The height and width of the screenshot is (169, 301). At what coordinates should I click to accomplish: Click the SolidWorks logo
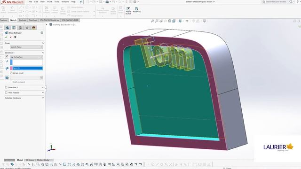click(x=12, y=2)
